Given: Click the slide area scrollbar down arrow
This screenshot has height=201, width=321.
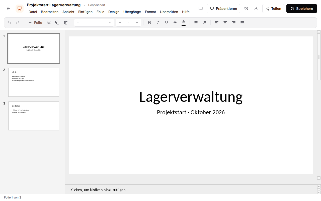Looking at the screenshot, I should [x=319, y=178].
